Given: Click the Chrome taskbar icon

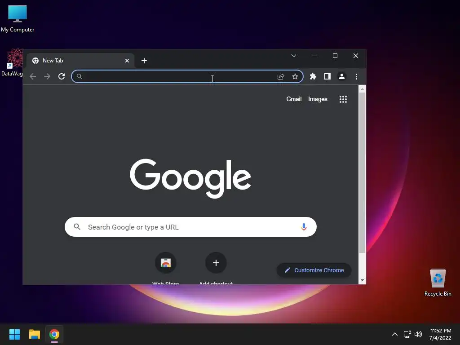Looking at the screenshot, I should click(54, 334).
